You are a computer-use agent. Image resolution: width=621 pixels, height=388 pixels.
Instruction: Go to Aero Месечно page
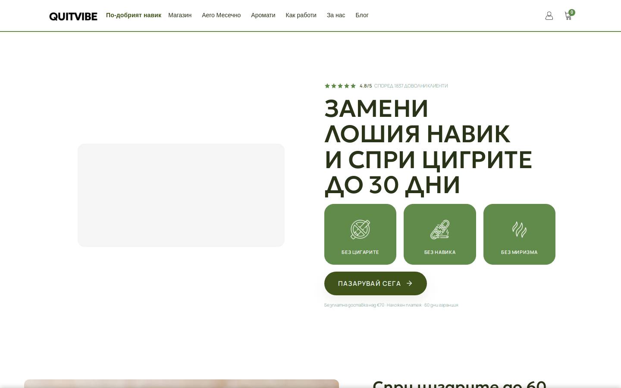coord(221,15)
